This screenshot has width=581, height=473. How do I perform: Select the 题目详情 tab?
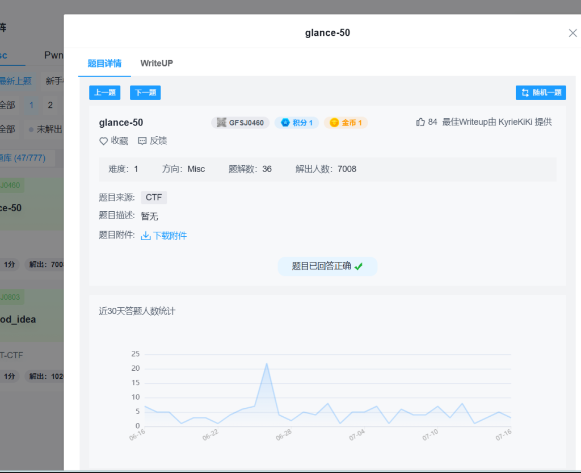pos(104,63)
